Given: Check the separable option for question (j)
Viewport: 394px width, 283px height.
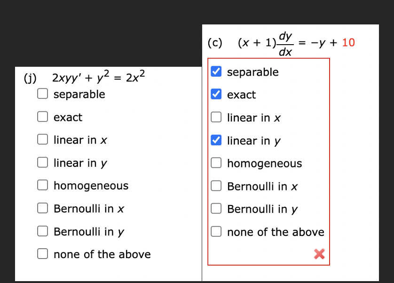Looking at the screenshot, I should pos(42,94).
